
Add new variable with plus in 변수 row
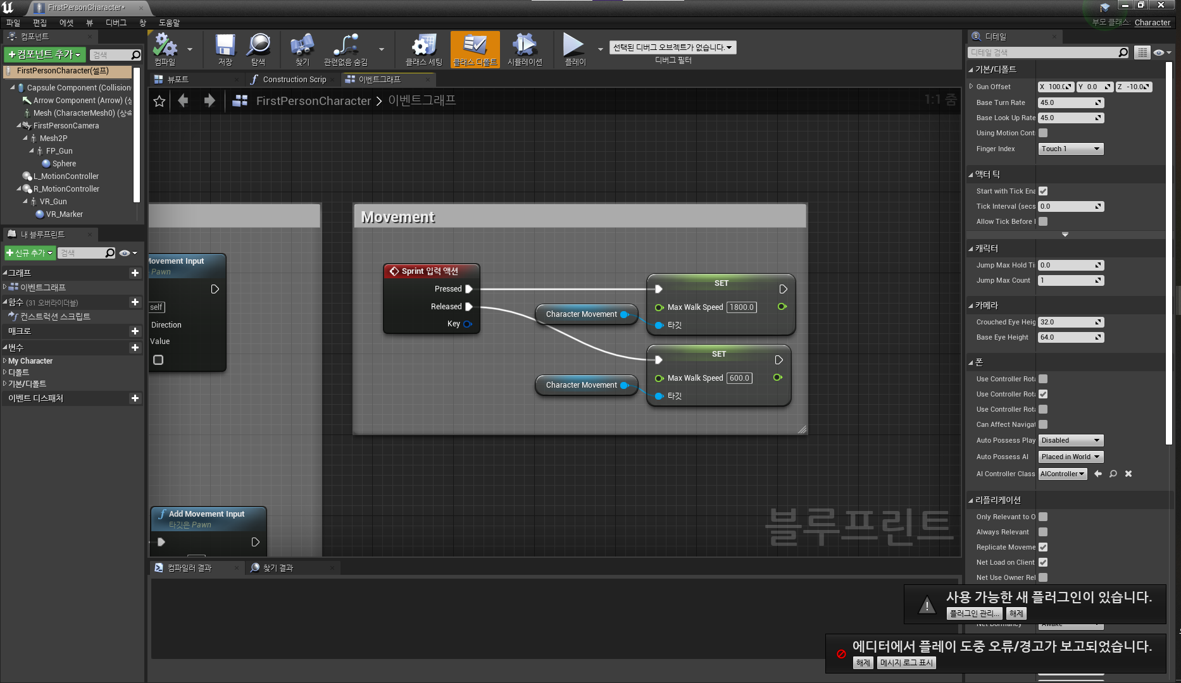[135, 347]
